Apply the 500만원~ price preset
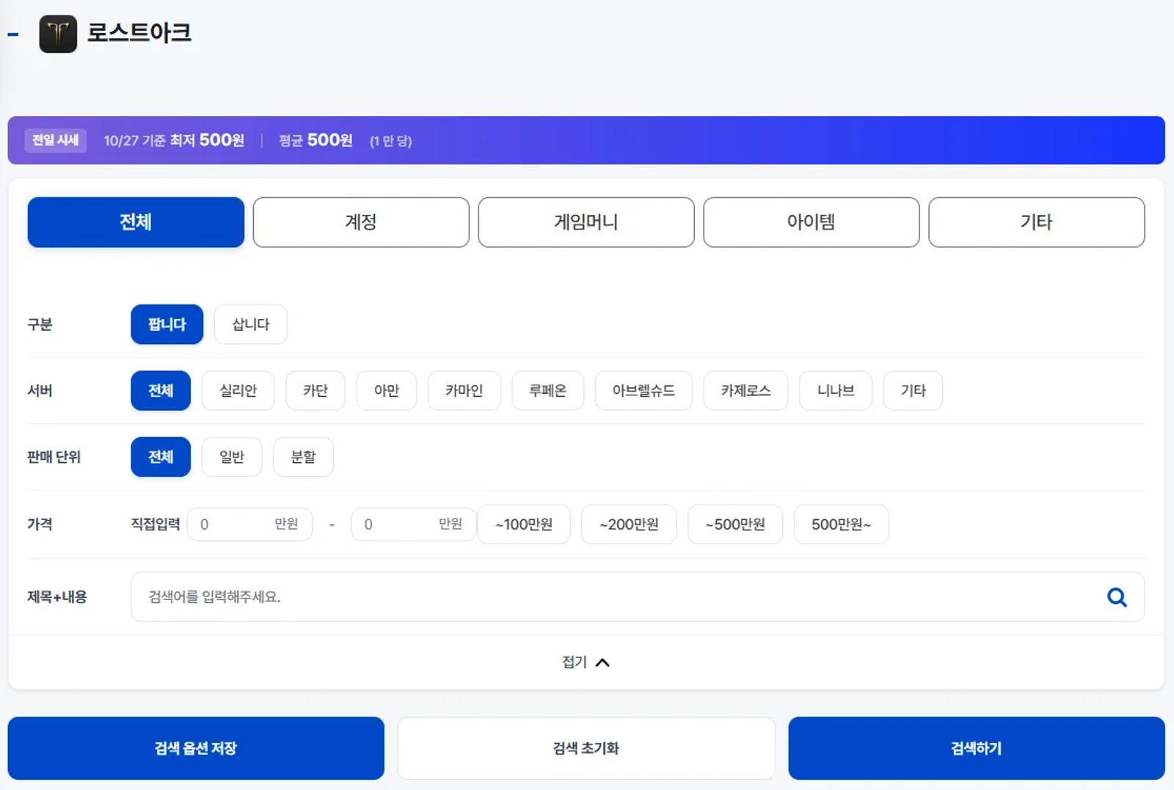The height and width of the screenshot is (790, 1174). pyautogui.click(x=842, y=524)
